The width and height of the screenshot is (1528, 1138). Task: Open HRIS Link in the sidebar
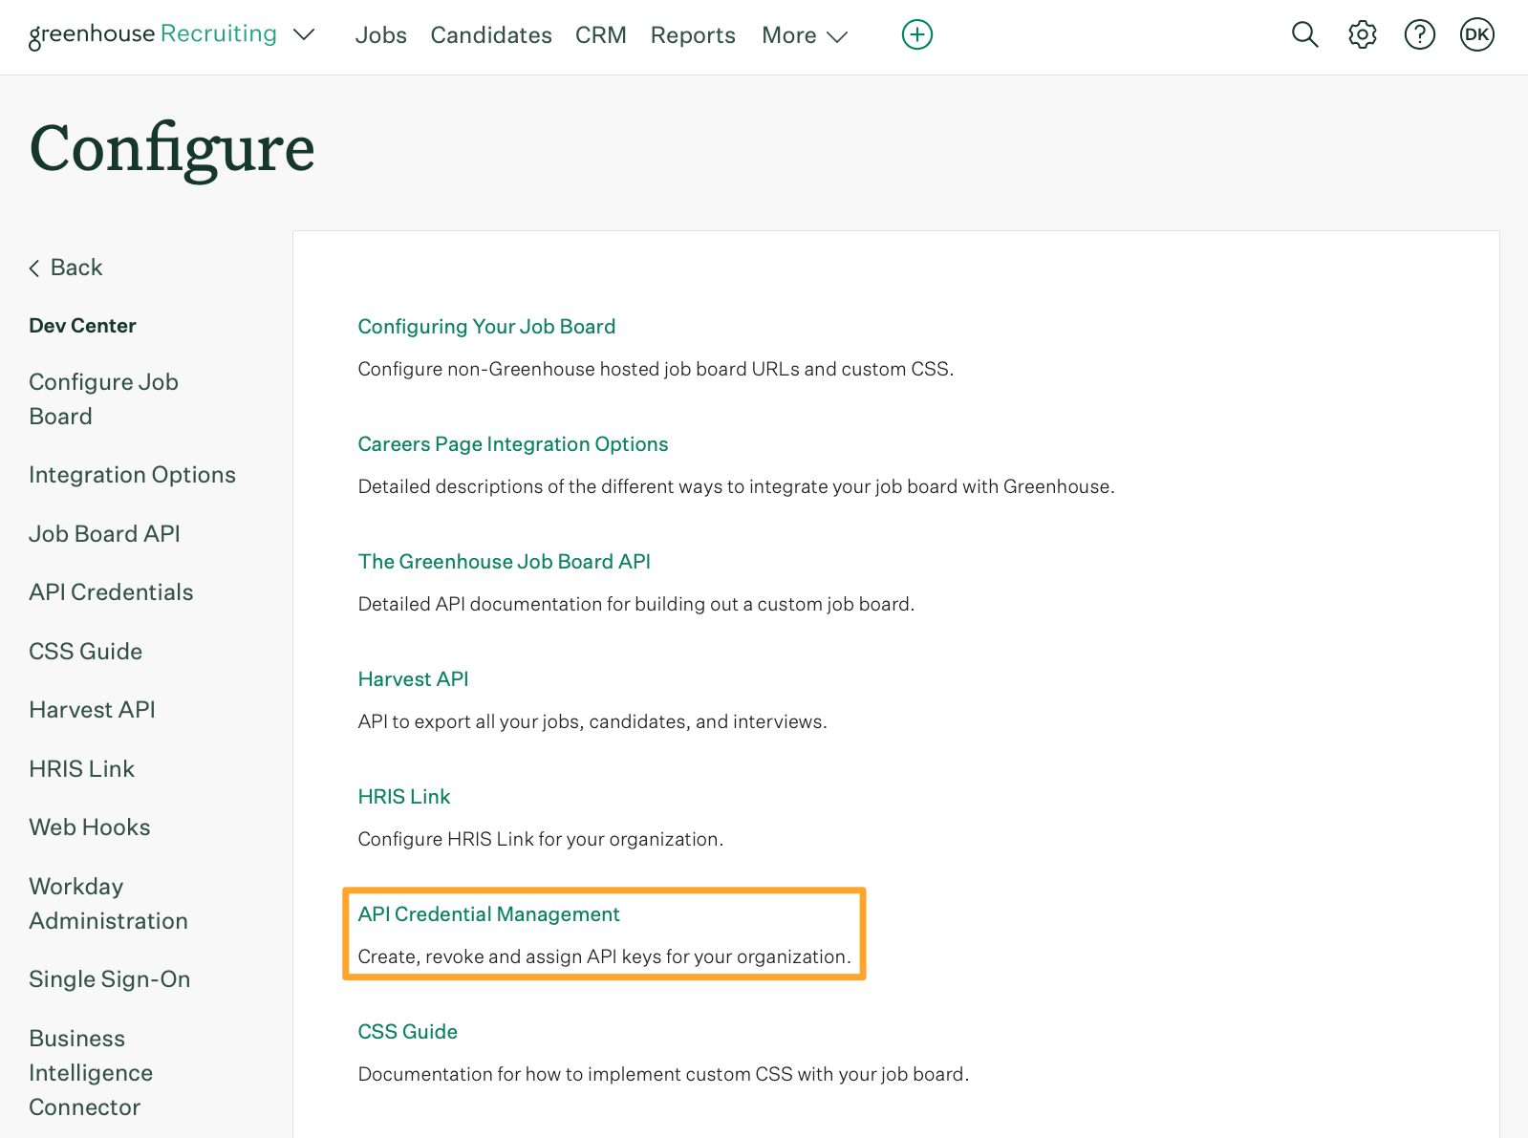[x=81, y=768]
